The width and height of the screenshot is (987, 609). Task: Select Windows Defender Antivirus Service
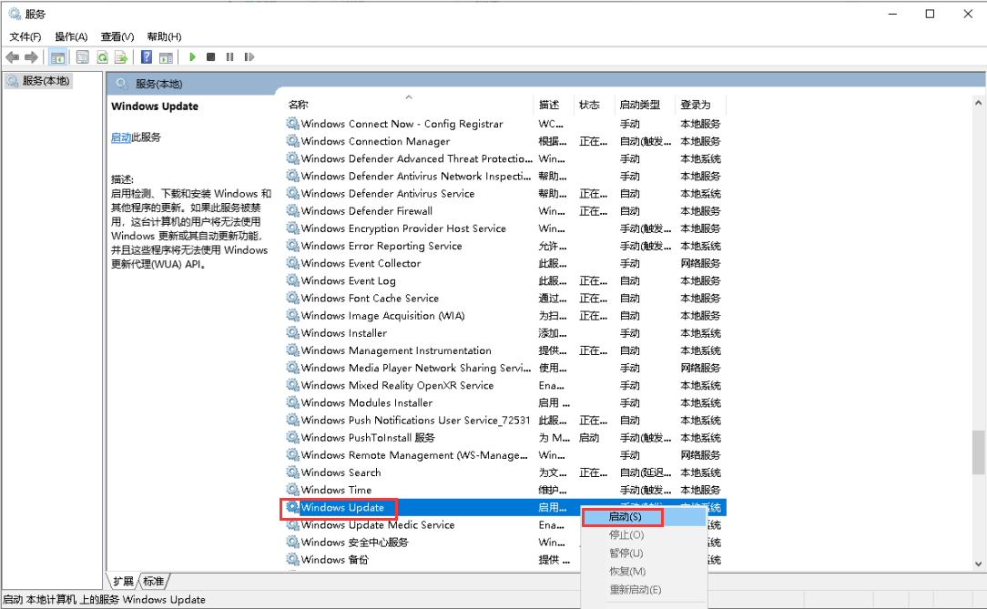504,194
